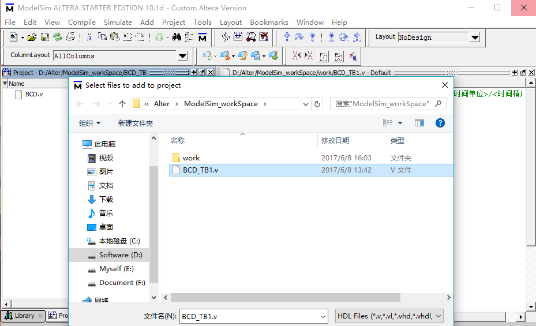Click the Compile All toolbar icon
The height and width of the screenshot is (326, 536).
click(238, 36)
